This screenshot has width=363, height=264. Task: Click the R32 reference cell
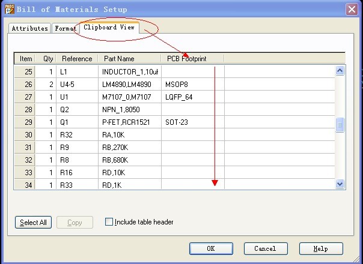point(78,134)
